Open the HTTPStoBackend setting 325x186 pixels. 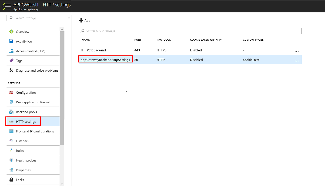pos(93,50)
